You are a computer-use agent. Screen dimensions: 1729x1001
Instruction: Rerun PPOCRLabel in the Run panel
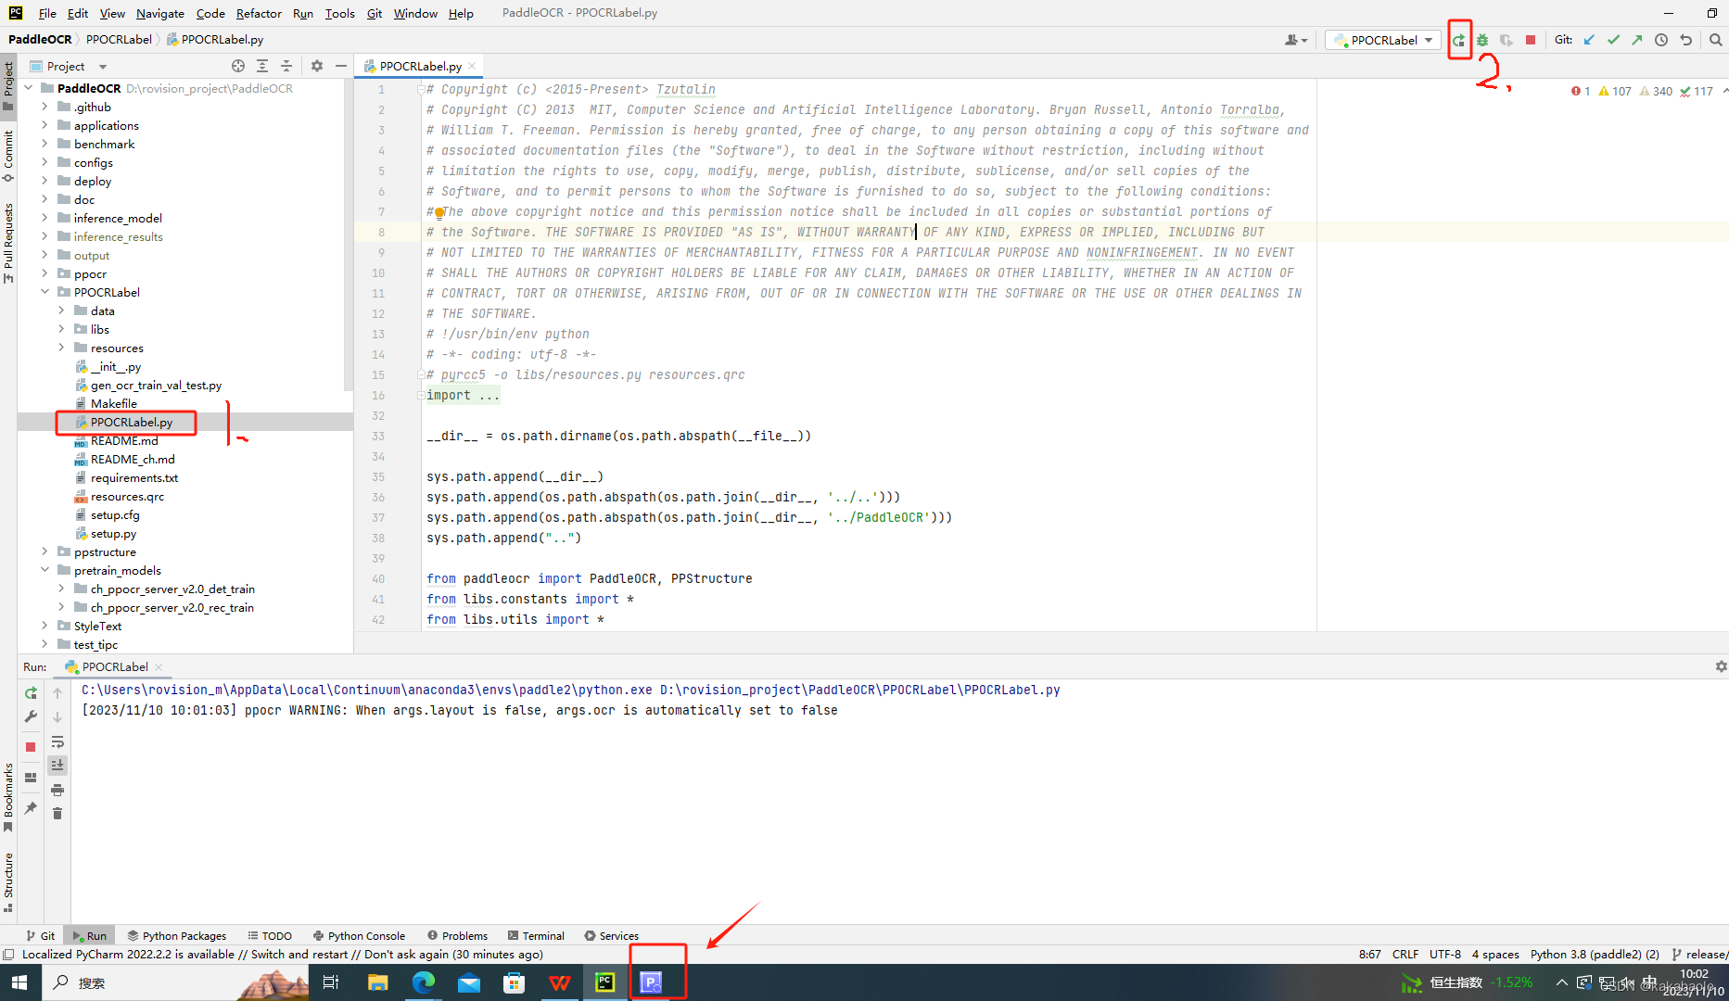31,693
